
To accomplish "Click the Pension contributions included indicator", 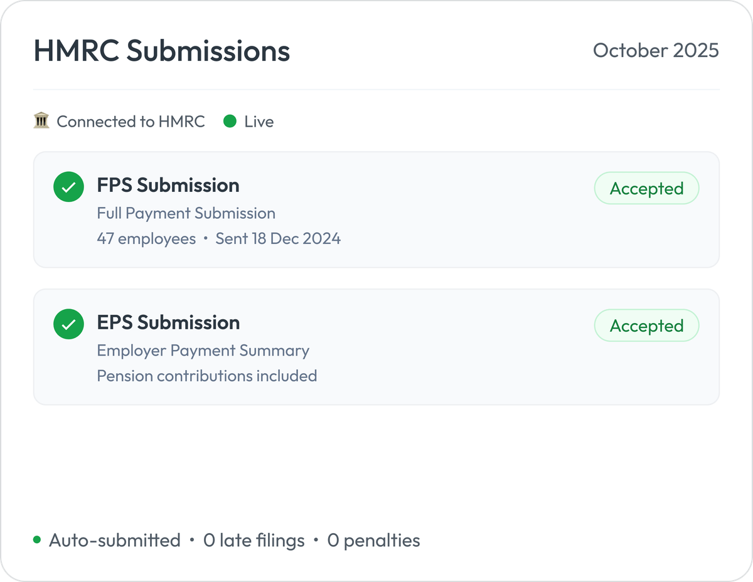I will click(206, 376).
